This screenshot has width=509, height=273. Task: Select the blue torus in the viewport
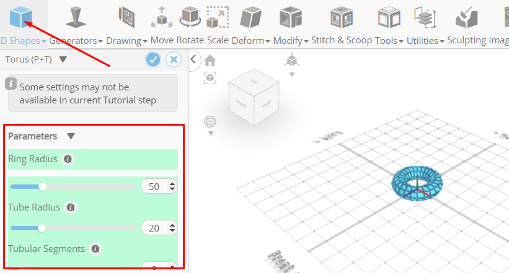tap(417, 183)
